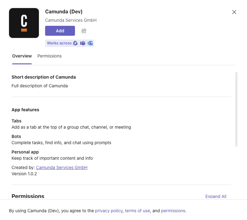Open the privacy policy link
Viewport: 247px width, 220px height.
(109, 211)
